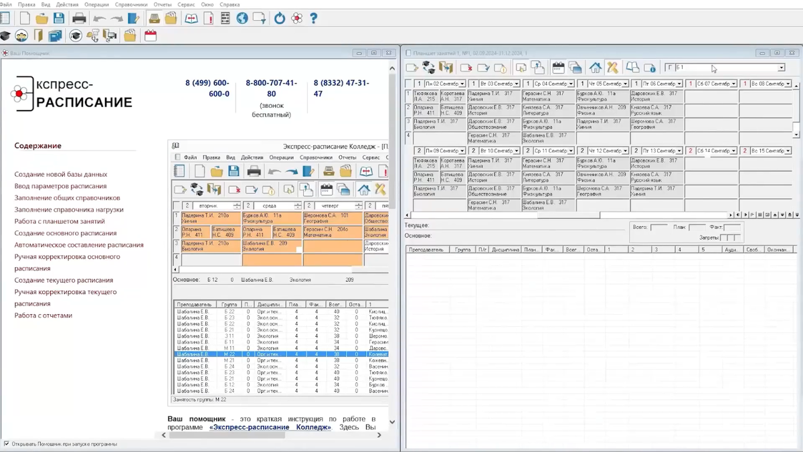
Task: Click the 'Преподаватель' column header
Action: pyautogui.click(x=426, y=250)
